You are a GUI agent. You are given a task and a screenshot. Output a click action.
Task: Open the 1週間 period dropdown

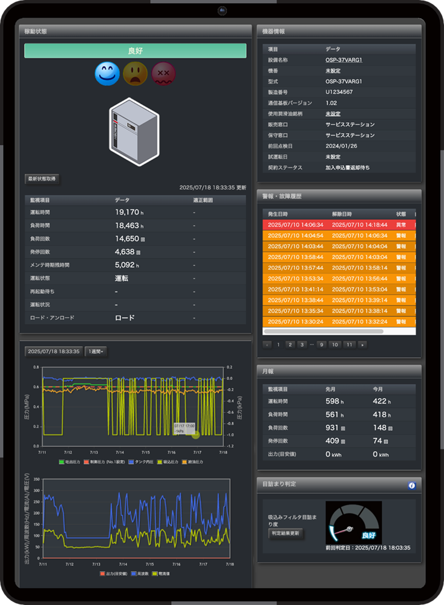96,352
